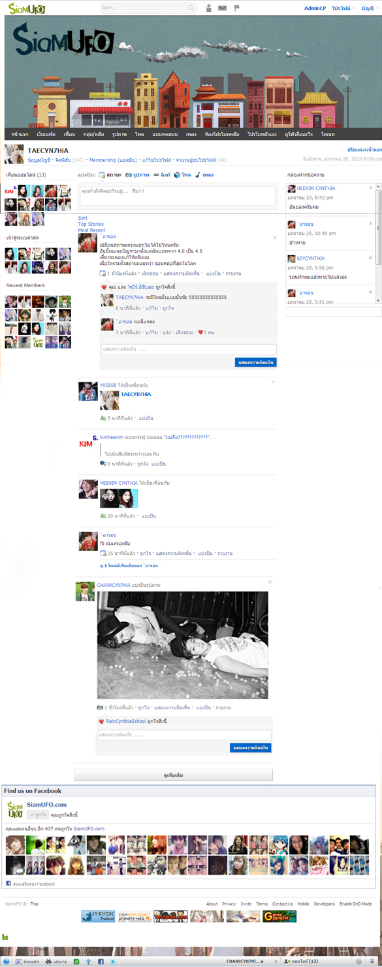Open the ออนไลน์ (12) chat list

coord(300,961)
